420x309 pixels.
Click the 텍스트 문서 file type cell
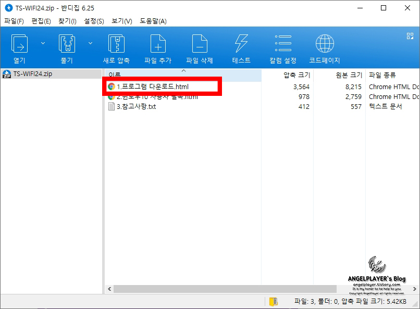386,107
